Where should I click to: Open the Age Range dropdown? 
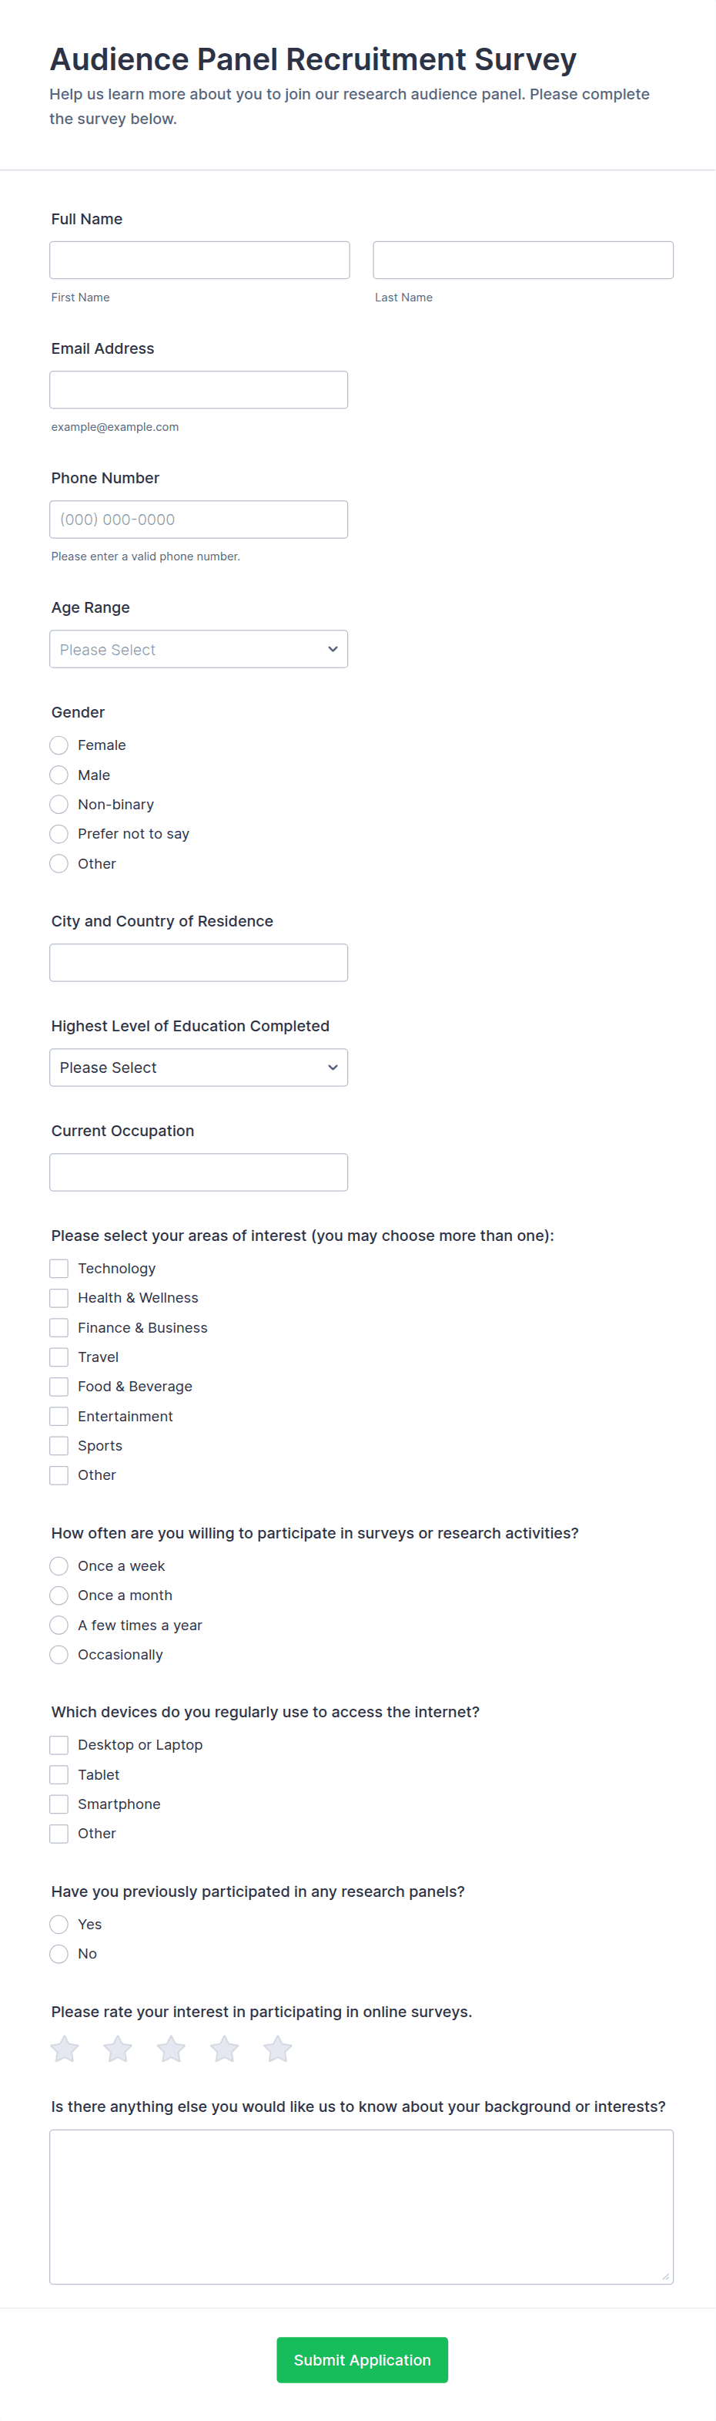click(x=198, y=650)
